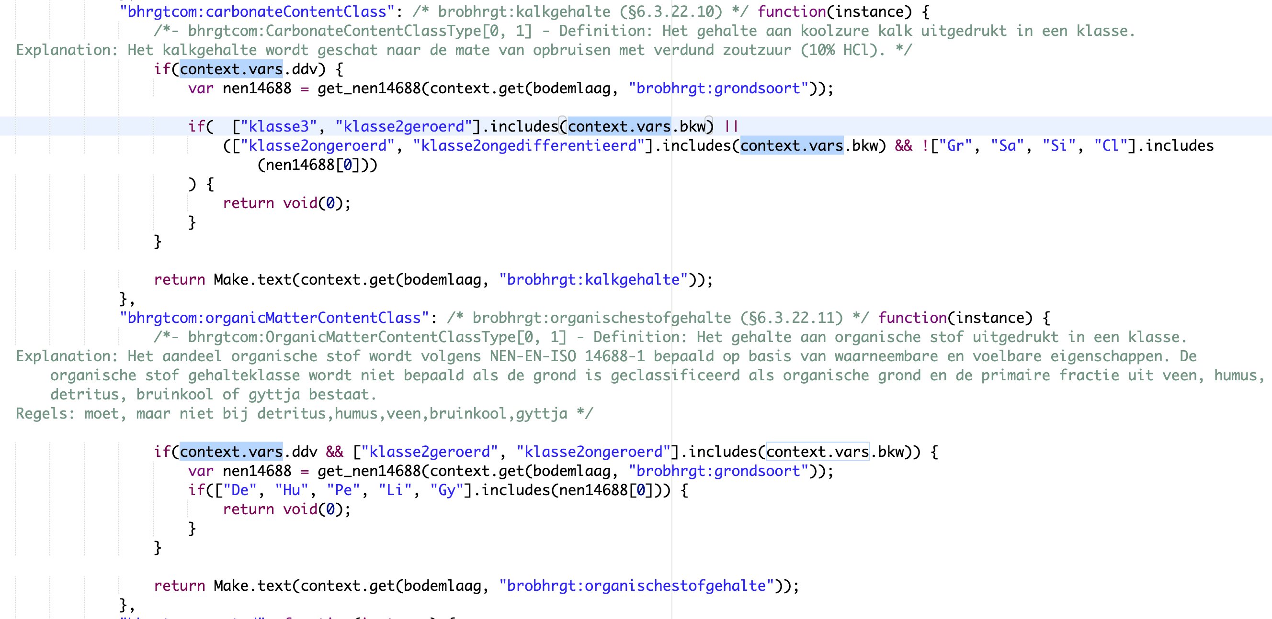Click "function" keyword on the carbonateContentClass line
This screenshot has height=619, width=1272.
coord(792,12)
